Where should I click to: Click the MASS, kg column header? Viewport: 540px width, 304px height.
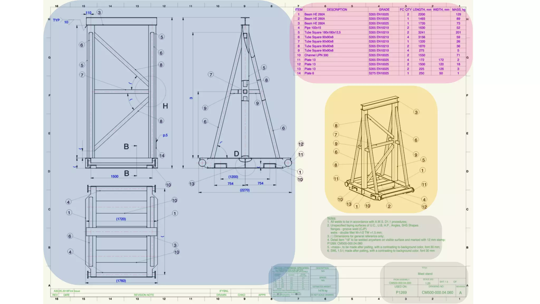pos(459,9)
